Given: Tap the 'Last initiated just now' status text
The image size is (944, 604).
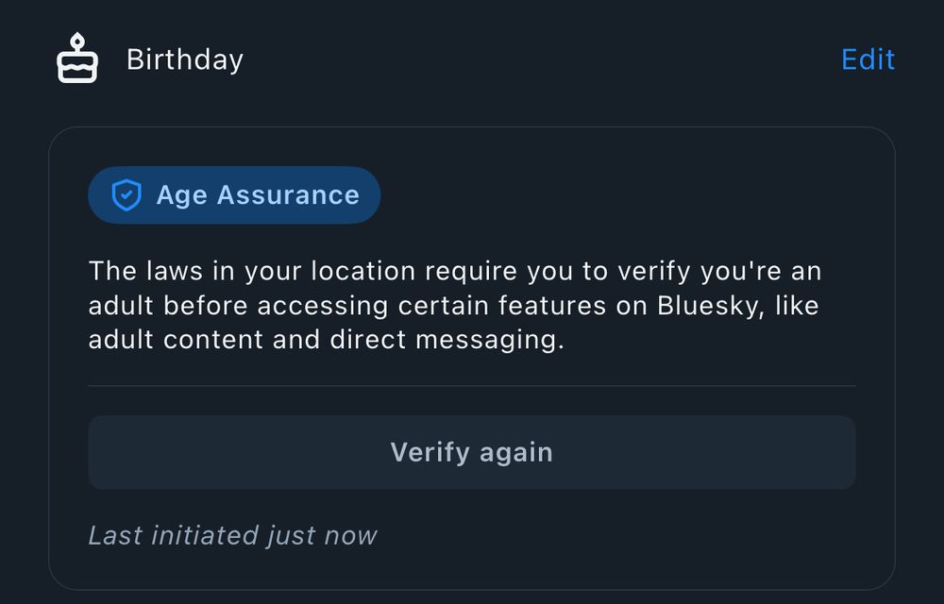Looking at the screenshot, I should pos(232,535).
